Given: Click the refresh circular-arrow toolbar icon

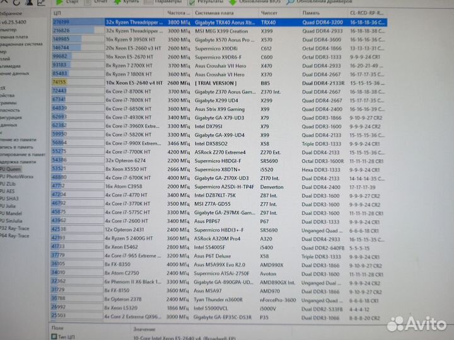Looking at the screenshot, I should click(16, 3).
